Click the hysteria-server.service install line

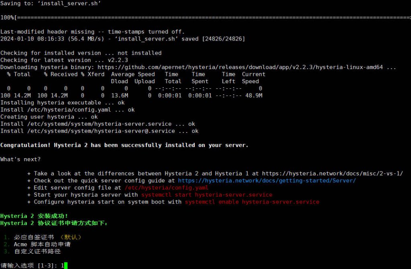pos(98,124)
